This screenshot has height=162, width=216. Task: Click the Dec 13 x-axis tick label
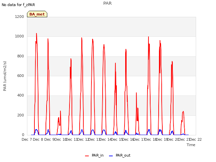(x=94, y=139)
